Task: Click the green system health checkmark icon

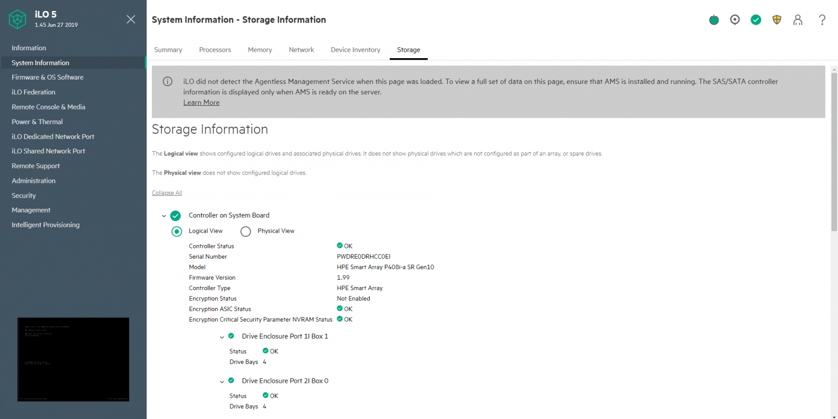Action: [756, 20]
